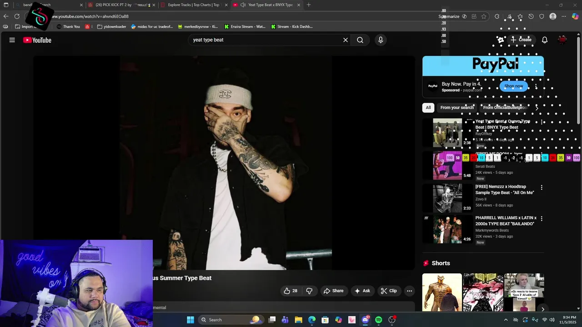Go to the YouTube home logo
582x327 pixels.
[37, 40]
